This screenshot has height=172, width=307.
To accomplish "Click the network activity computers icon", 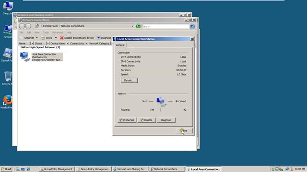I will [x=161, y=102].
